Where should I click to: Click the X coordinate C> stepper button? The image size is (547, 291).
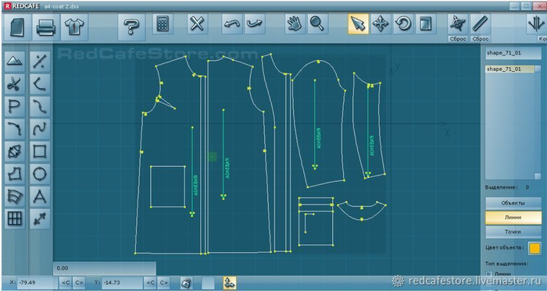(79, 282)
